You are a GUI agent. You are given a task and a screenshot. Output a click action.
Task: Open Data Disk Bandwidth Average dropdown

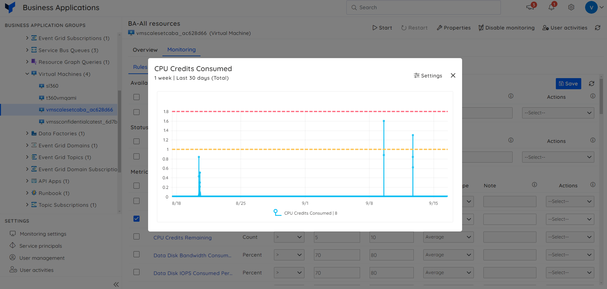point(448,255)
